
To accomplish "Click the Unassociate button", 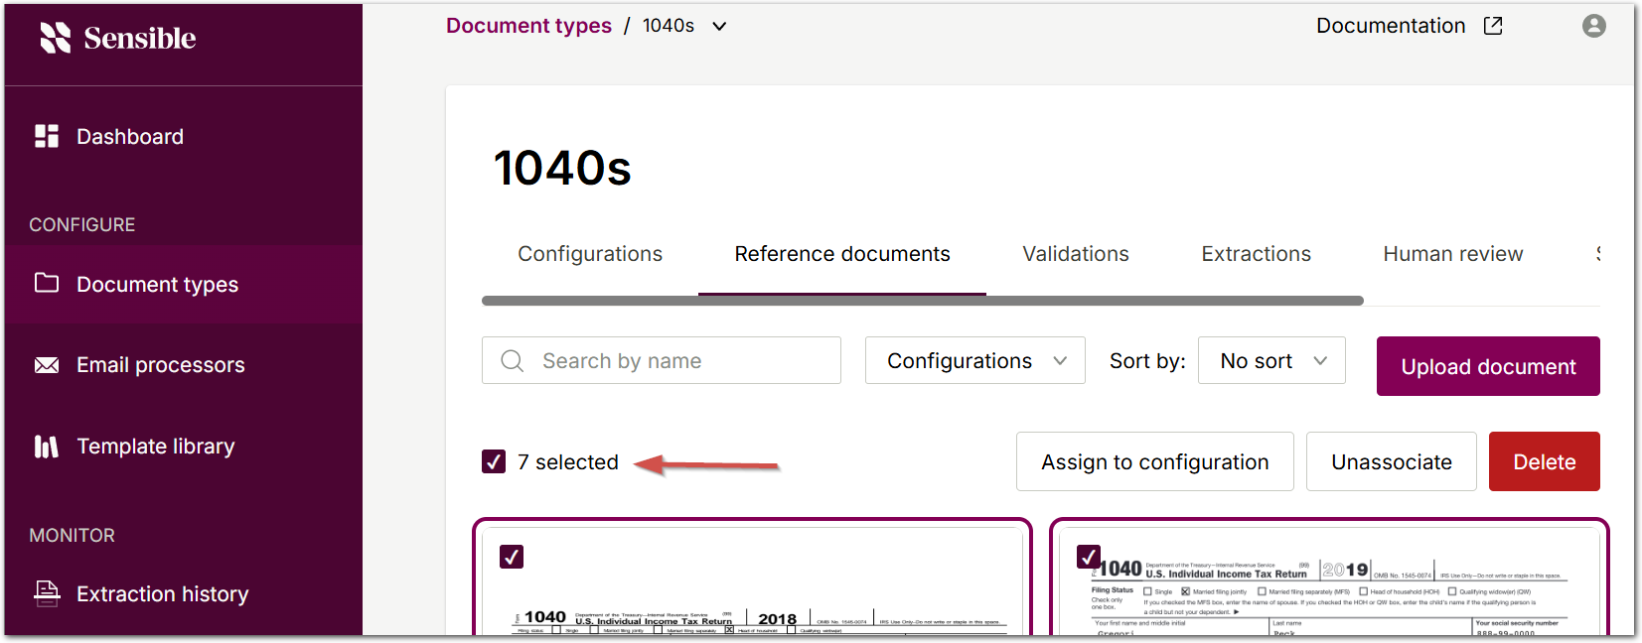I will point(1391,461).
